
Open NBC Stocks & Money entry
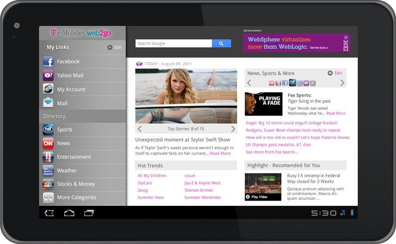click(x=82, y=184)
